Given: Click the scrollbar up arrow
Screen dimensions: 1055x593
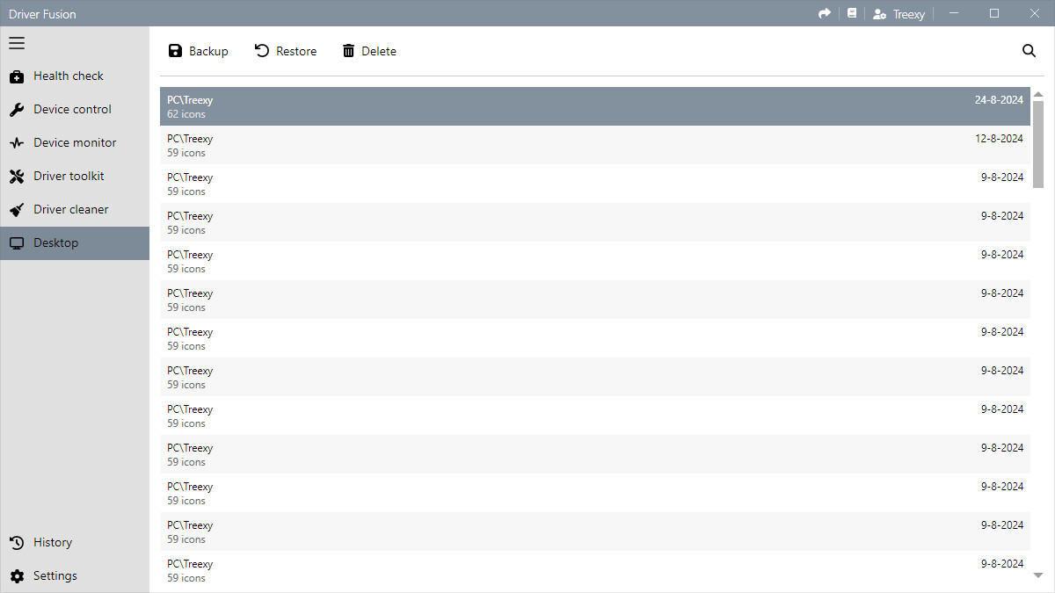Looking at the screenshot, I should (1038, 94).
